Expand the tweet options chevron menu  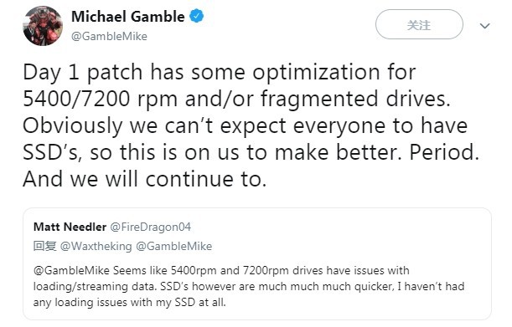click(485, 25)
